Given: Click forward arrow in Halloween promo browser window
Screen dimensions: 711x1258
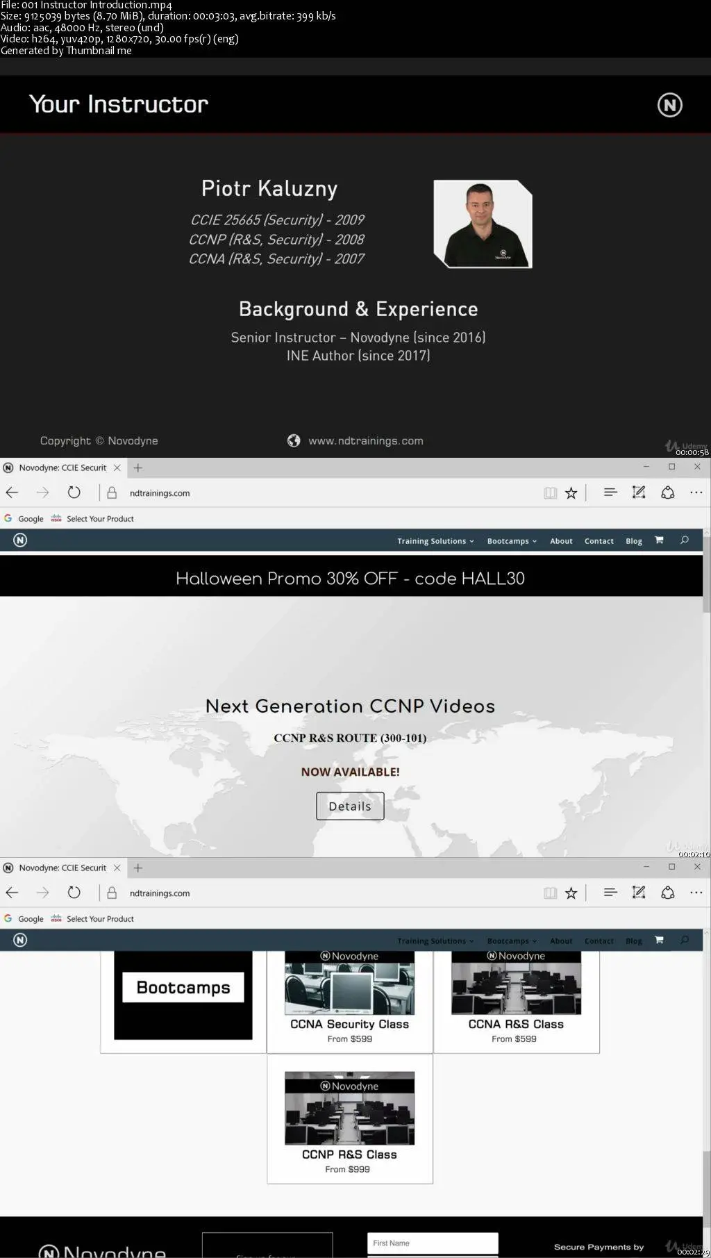Looking at the screenshot, I should point(42,493).
